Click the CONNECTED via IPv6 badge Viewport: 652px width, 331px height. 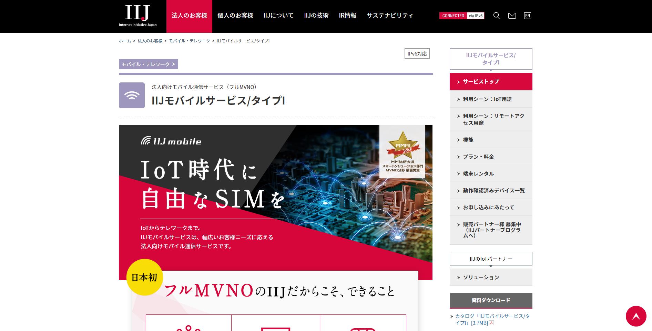click(462, 16)
